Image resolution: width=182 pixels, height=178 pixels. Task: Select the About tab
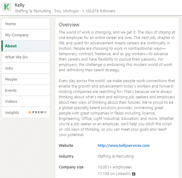point(11,46)
